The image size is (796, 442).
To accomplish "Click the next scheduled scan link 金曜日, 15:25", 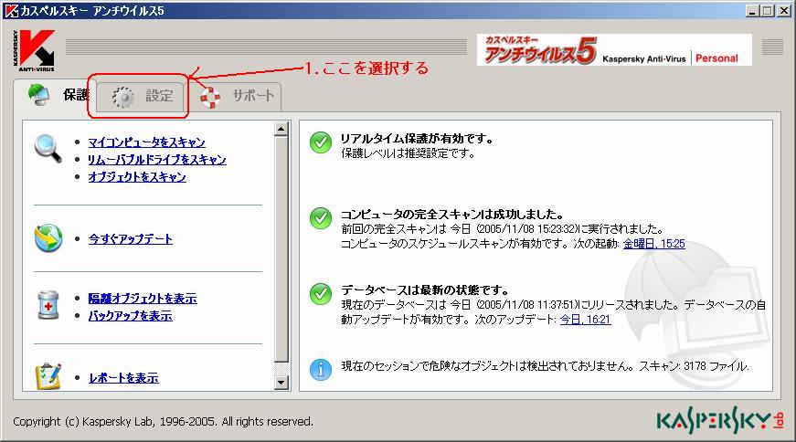I will [x=653, y=244].
